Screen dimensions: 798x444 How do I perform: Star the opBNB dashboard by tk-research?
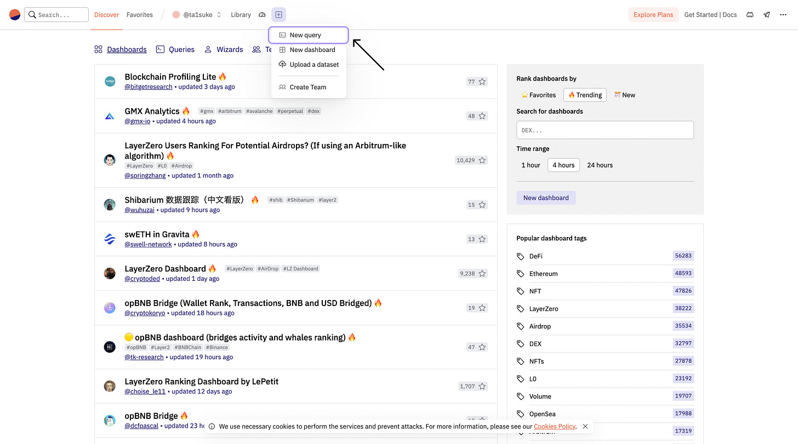[x=482, y=347]
